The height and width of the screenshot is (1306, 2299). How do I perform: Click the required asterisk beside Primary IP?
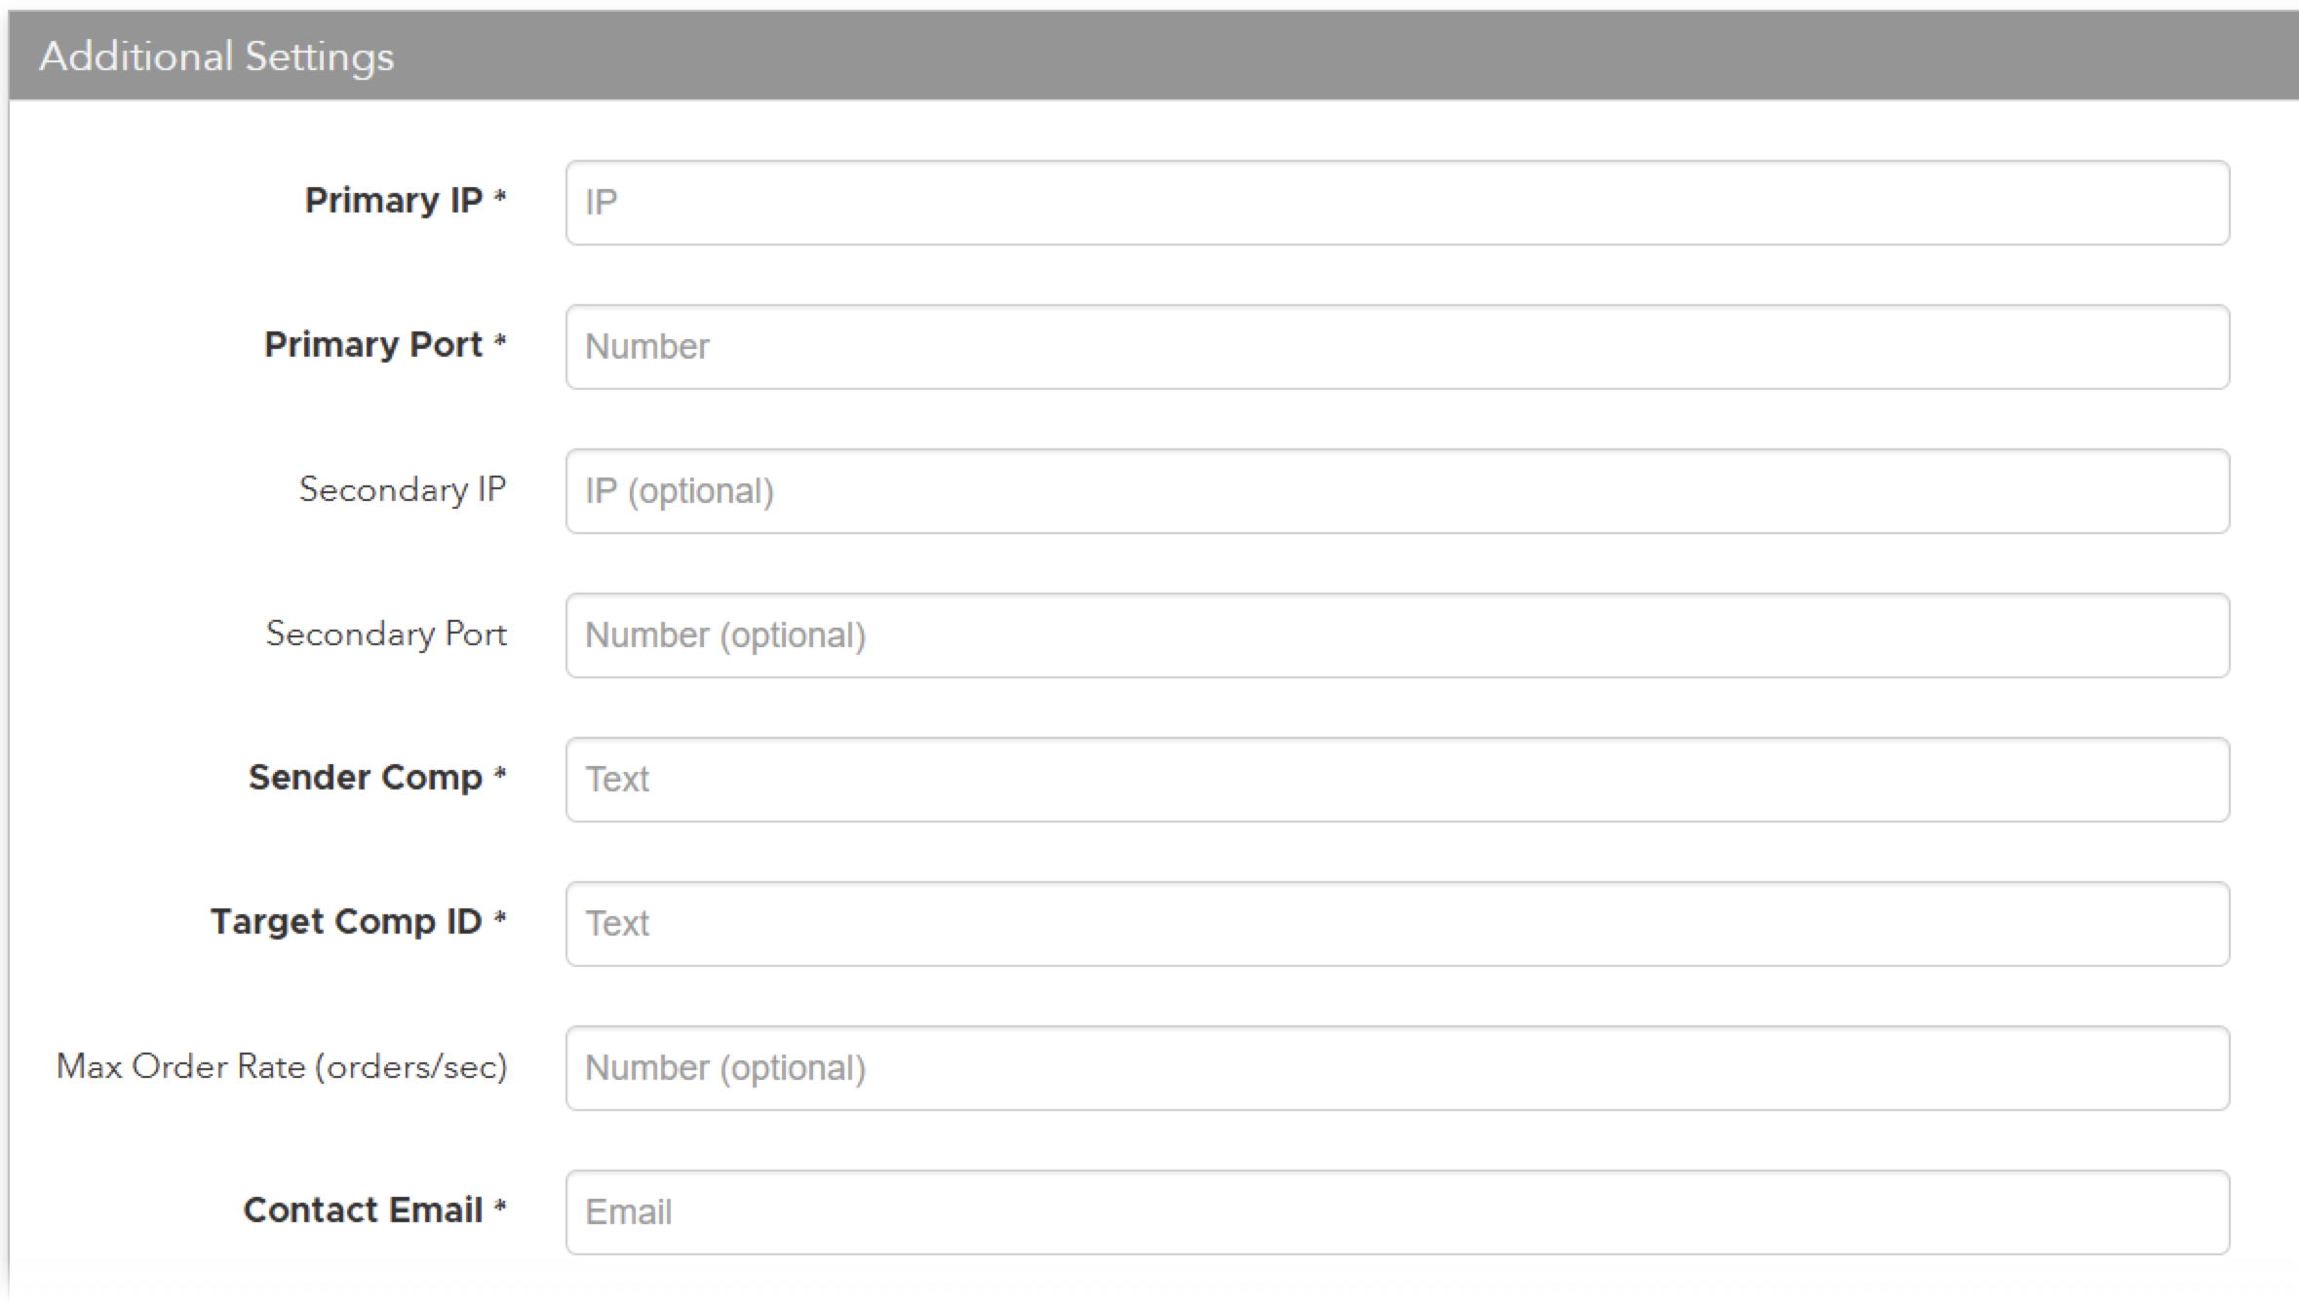point(500,198)
